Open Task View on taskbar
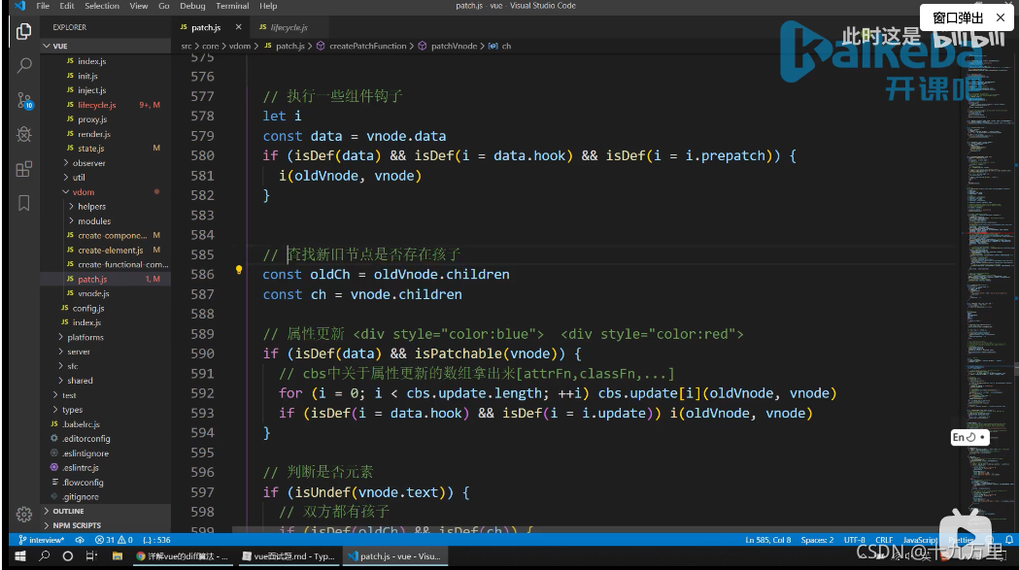Screen dimensions: 1019x570 [x=91, y=556]
